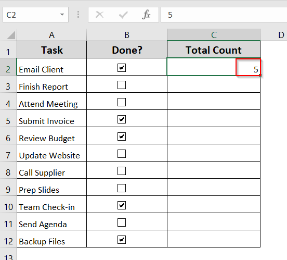Click the Select All corner triangle
The height and width of the screenshot is (260, 287).
[x=11, y=35]
